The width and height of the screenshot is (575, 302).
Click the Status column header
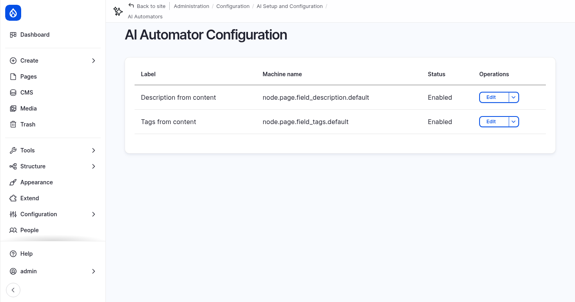click(x=436, y=74)
